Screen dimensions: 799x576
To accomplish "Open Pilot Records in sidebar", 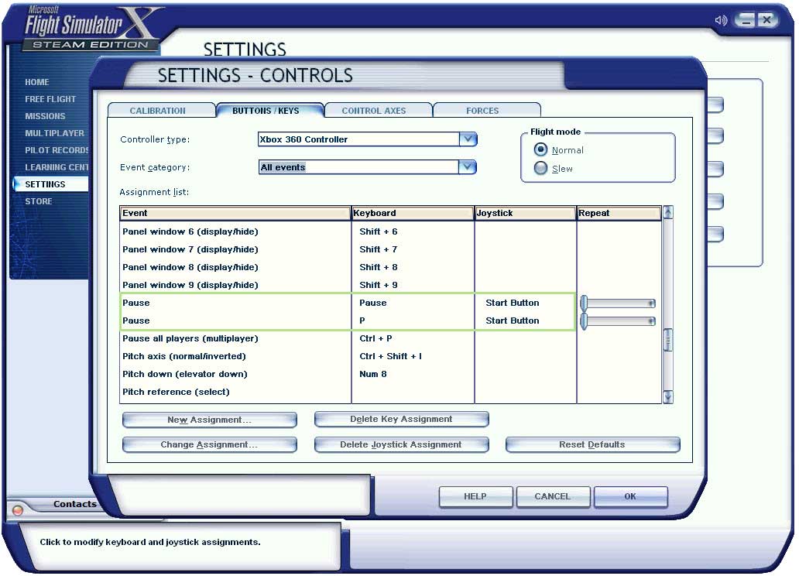I will 56,150.
